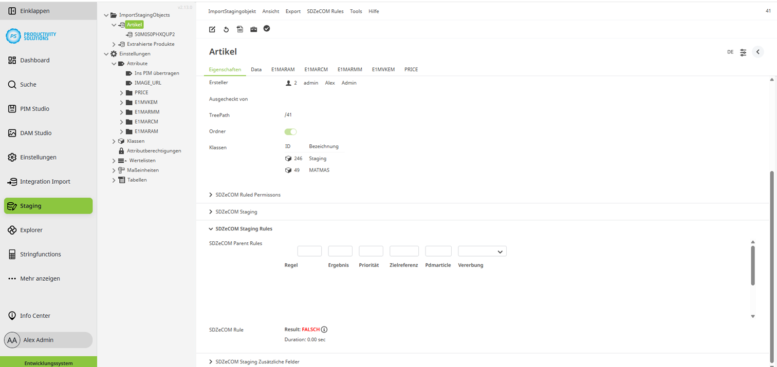
Task: Click the info icon beside Result FALSCH
Action: point(324,330)
